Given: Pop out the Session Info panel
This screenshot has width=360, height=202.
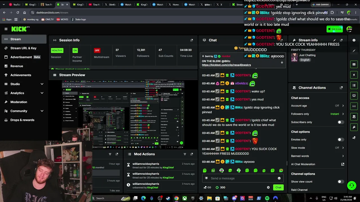Looking at the screenshot, I should click(x=192, y=40).
